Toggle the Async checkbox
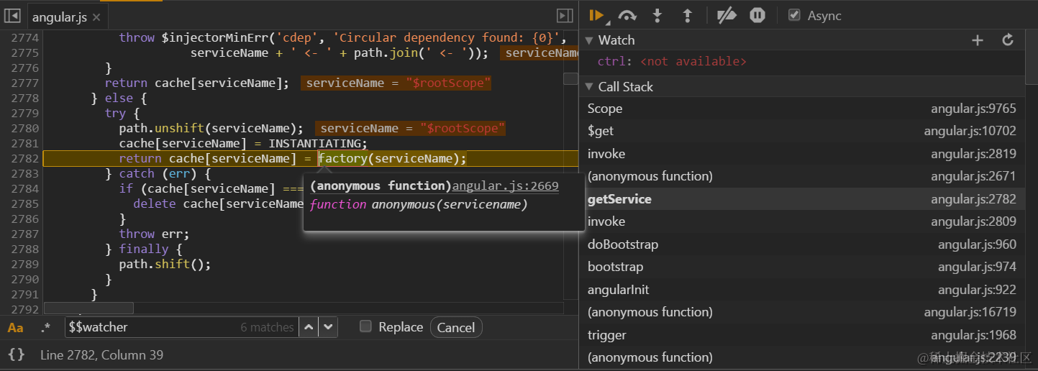The image size is (1038, 371). coord(794,15)
